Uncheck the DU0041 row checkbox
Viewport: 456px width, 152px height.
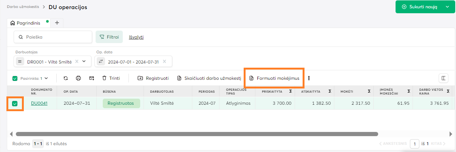click(x=15, y=103)
